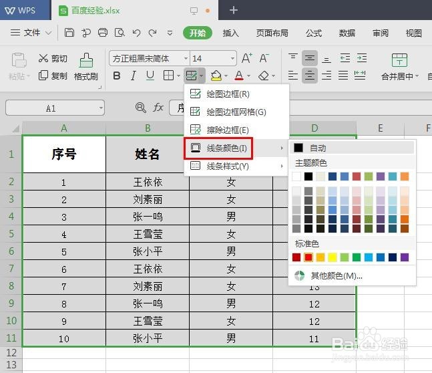Screen dimensions: 432x373
Task: Toggle horizontal center alignment
Action: click(x=310, y=76)
